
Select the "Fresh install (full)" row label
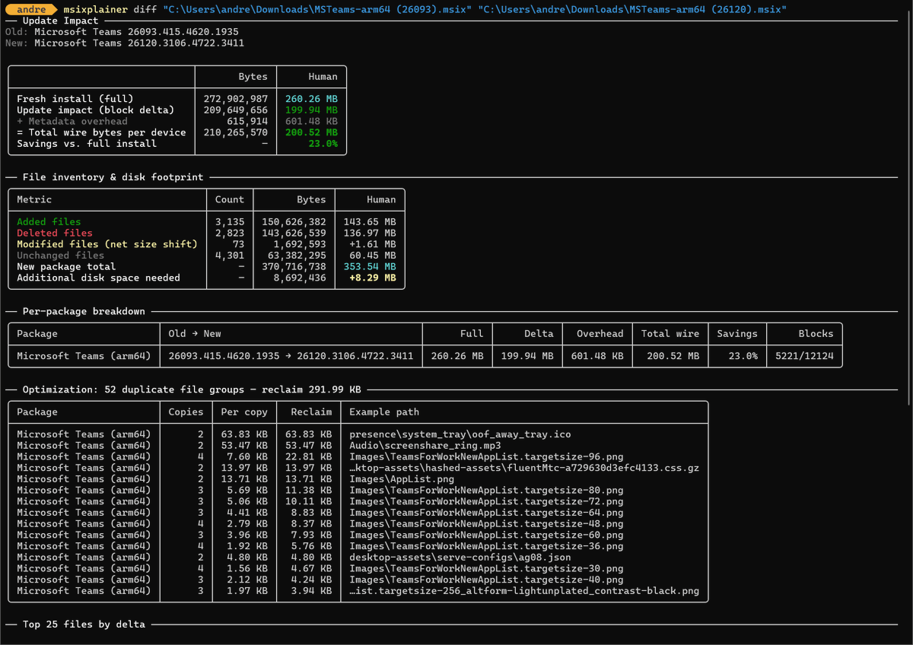coord(75,99)
